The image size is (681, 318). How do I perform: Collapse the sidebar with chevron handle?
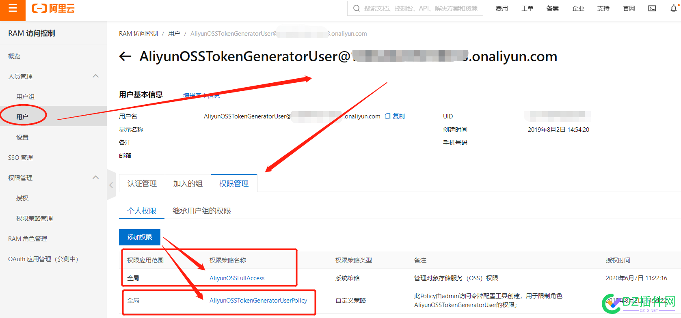111,185
